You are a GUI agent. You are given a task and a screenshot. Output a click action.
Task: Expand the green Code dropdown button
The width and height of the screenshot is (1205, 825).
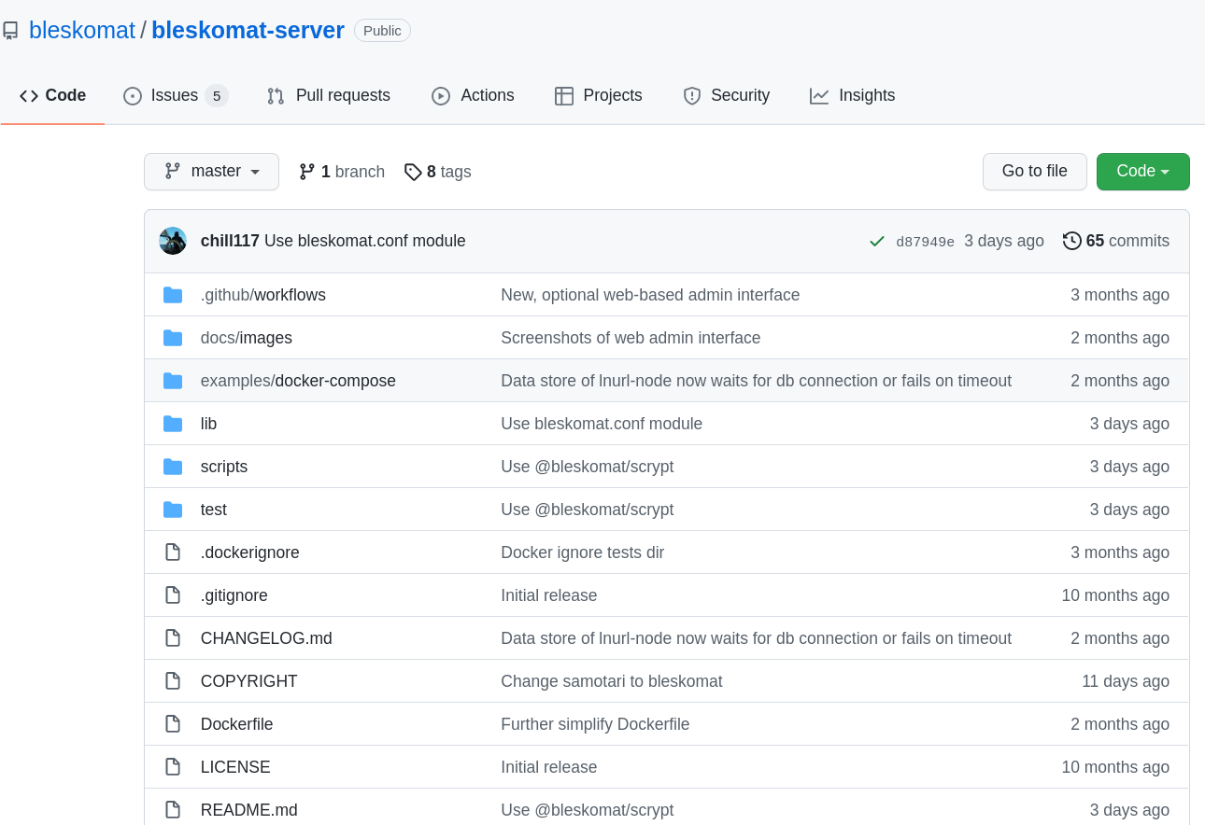pyautogui.click(x=1142, y=172)
